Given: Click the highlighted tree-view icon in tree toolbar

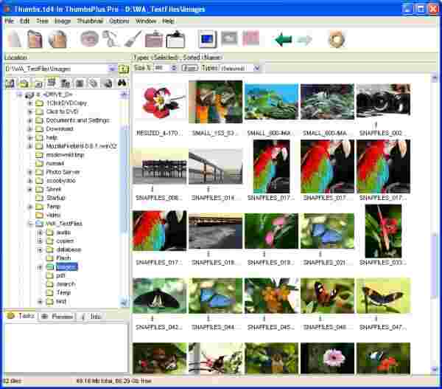Looking at the screenshot, I should [52, 82].
